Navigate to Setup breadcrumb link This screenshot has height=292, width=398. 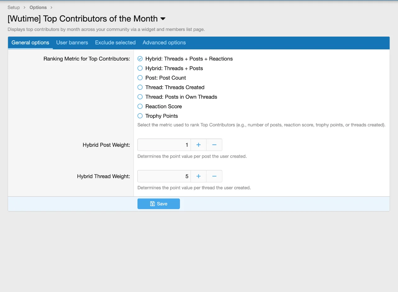pyautogui.click(x=14, y=7)
